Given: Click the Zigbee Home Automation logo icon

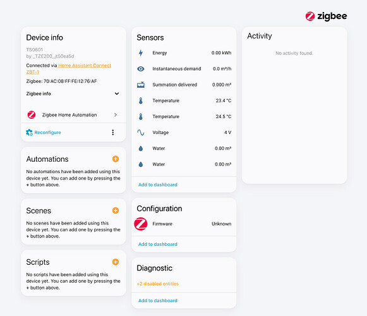Looking at the screenshot, I should pos(32,115).
